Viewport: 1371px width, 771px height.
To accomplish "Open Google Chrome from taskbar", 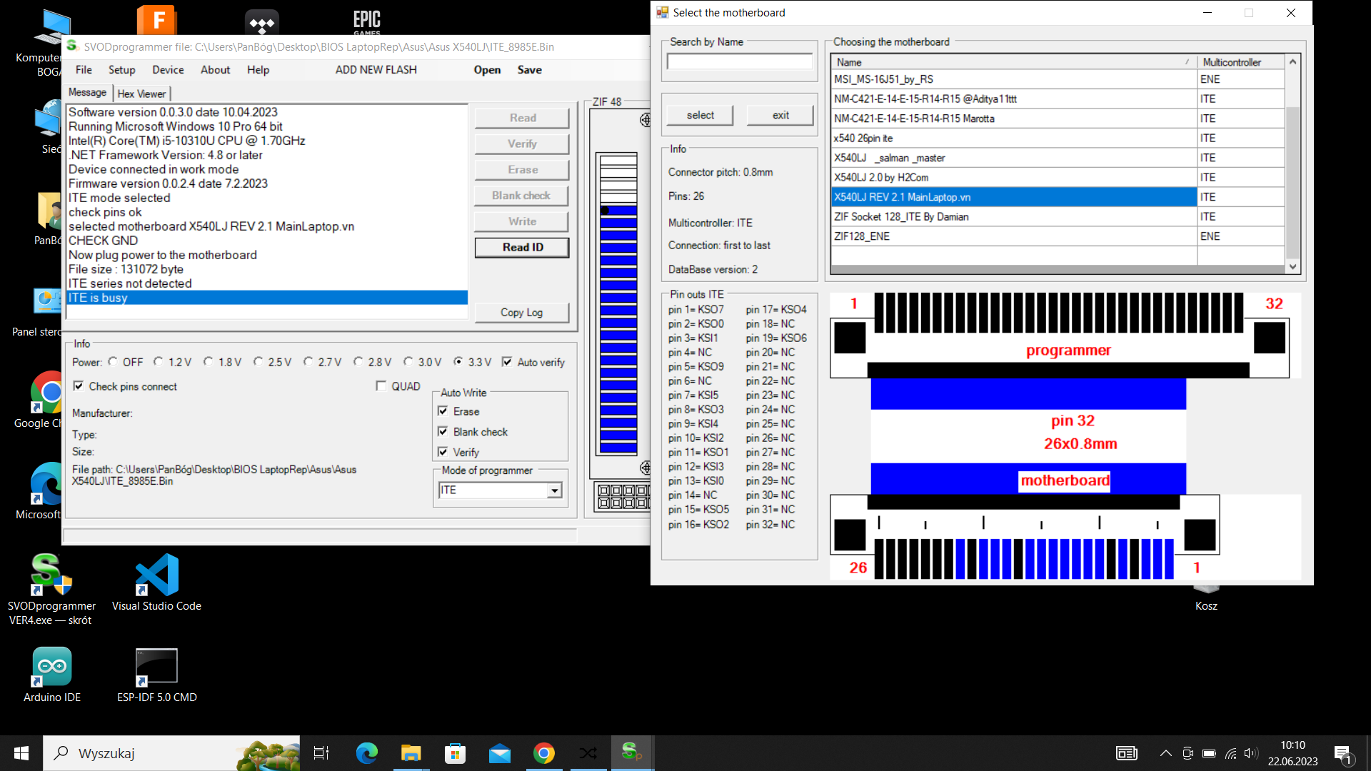I will tap(544, 753).
